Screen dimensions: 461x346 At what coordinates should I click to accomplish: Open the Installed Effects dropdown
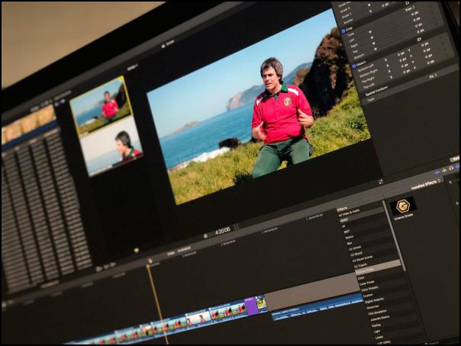[427, 184]
